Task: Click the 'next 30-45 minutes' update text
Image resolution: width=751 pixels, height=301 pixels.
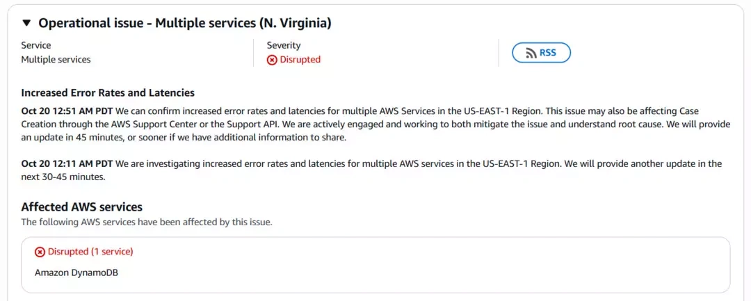Action: click(63, 177)
